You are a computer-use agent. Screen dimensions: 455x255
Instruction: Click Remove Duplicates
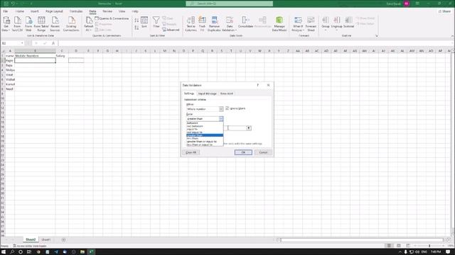point(214,24)
